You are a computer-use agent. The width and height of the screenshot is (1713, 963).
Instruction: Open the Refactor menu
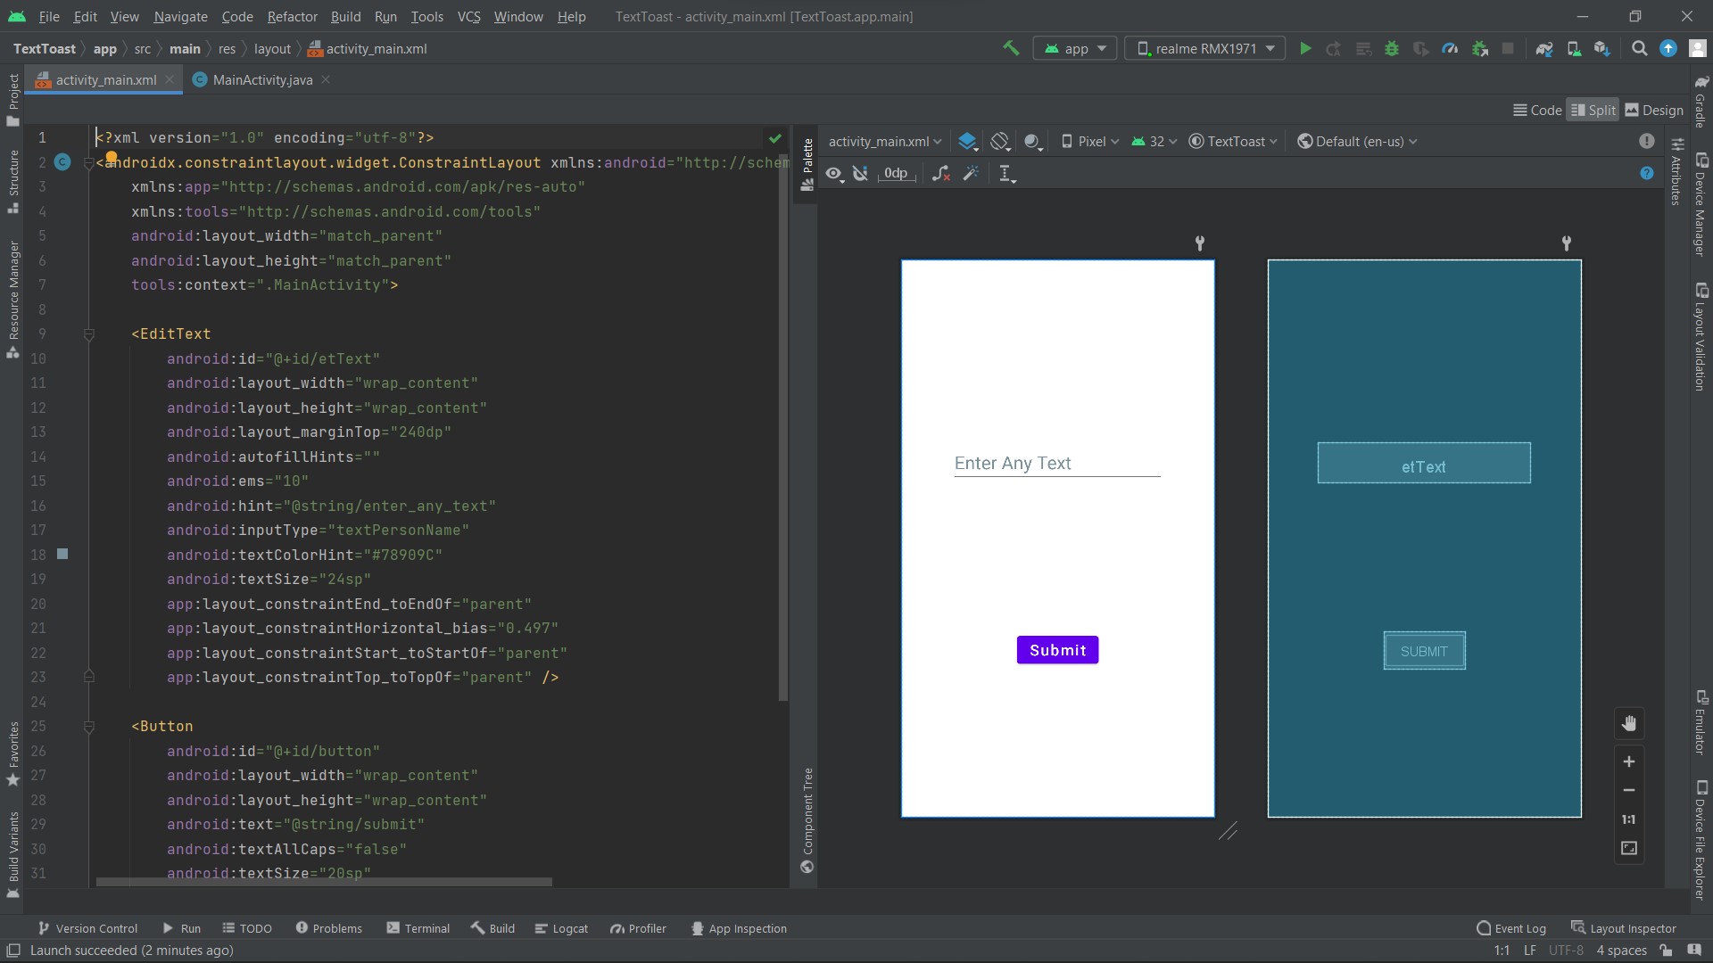(292, 16)
